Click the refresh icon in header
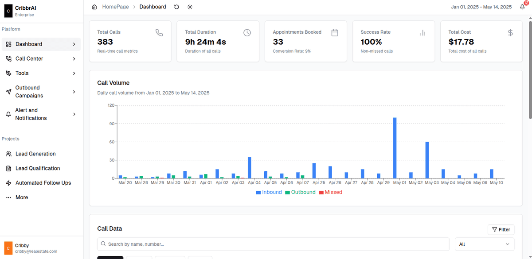532x259 pixels. pos(177,7)
